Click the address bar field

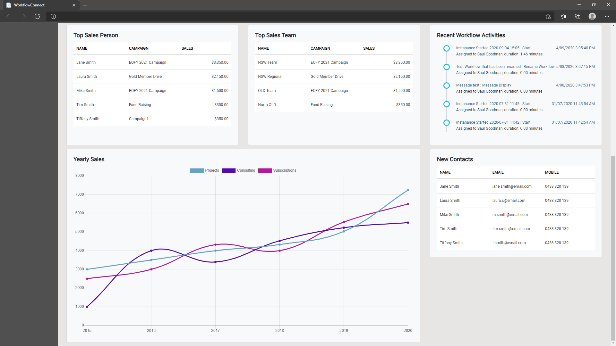tap(289, 16)
